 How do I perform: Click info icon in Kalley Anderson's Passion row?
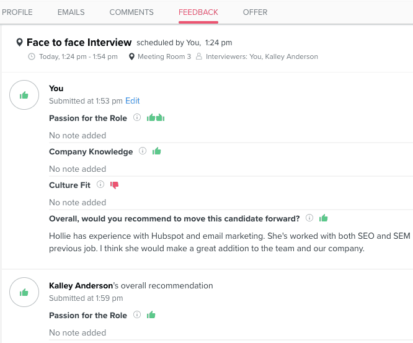(137, 314)
